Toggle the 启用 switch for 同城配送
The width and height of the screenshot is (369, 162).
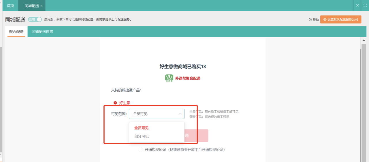[35, 20]
